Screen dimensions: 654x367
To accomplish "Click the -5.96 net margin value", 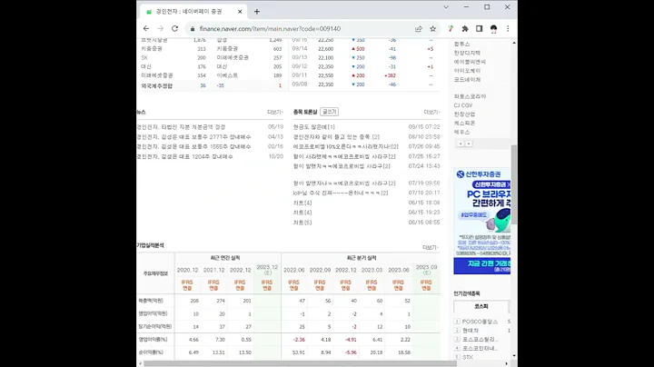I will tap(351, 352).
